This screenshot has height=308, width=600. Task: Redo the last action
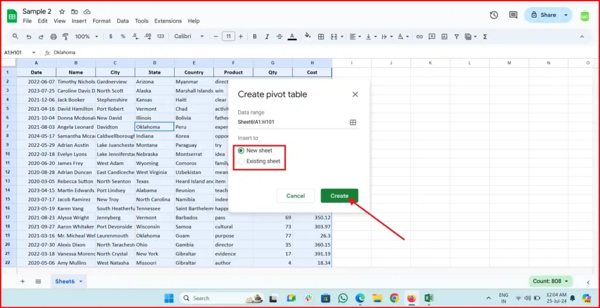click(x=41, y=37)
